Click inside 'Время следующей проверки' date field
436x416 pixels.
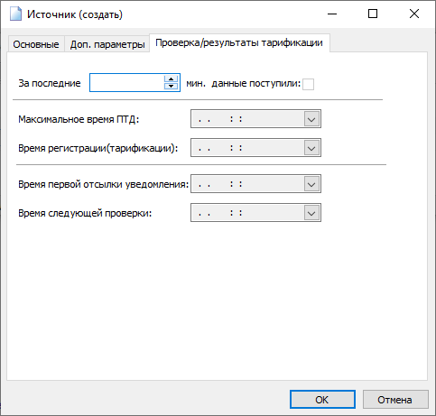point(247,213)
